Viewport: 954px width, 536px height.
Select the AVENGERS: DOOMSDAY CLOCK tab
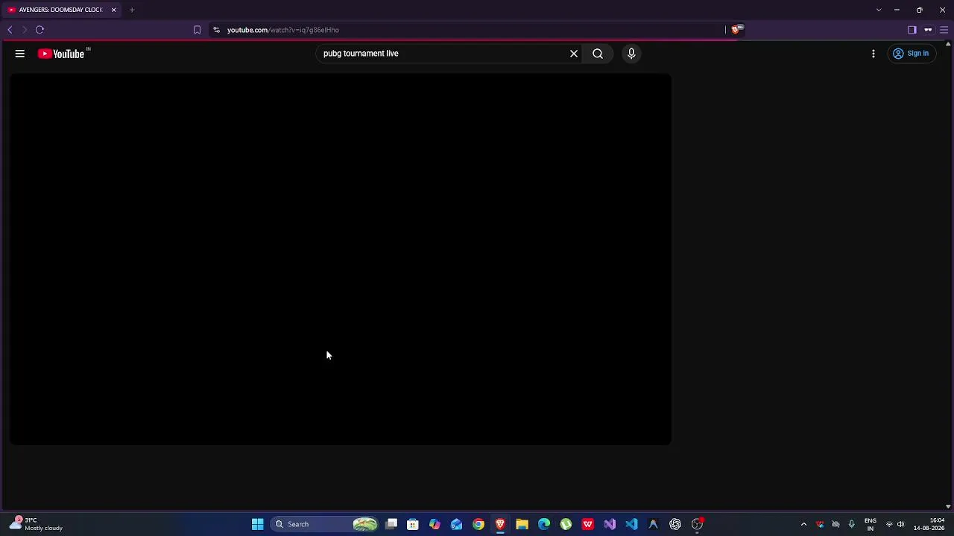(61, 10)
